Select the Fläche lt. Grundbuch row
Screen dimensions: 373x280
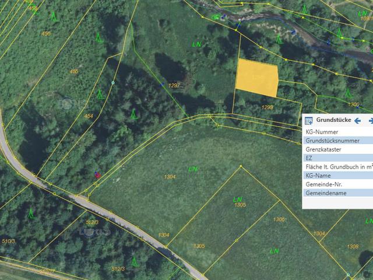337,167
